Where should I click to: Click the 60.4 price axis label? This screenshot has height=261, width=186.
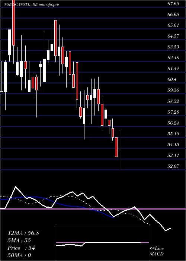tap(172, 79)
